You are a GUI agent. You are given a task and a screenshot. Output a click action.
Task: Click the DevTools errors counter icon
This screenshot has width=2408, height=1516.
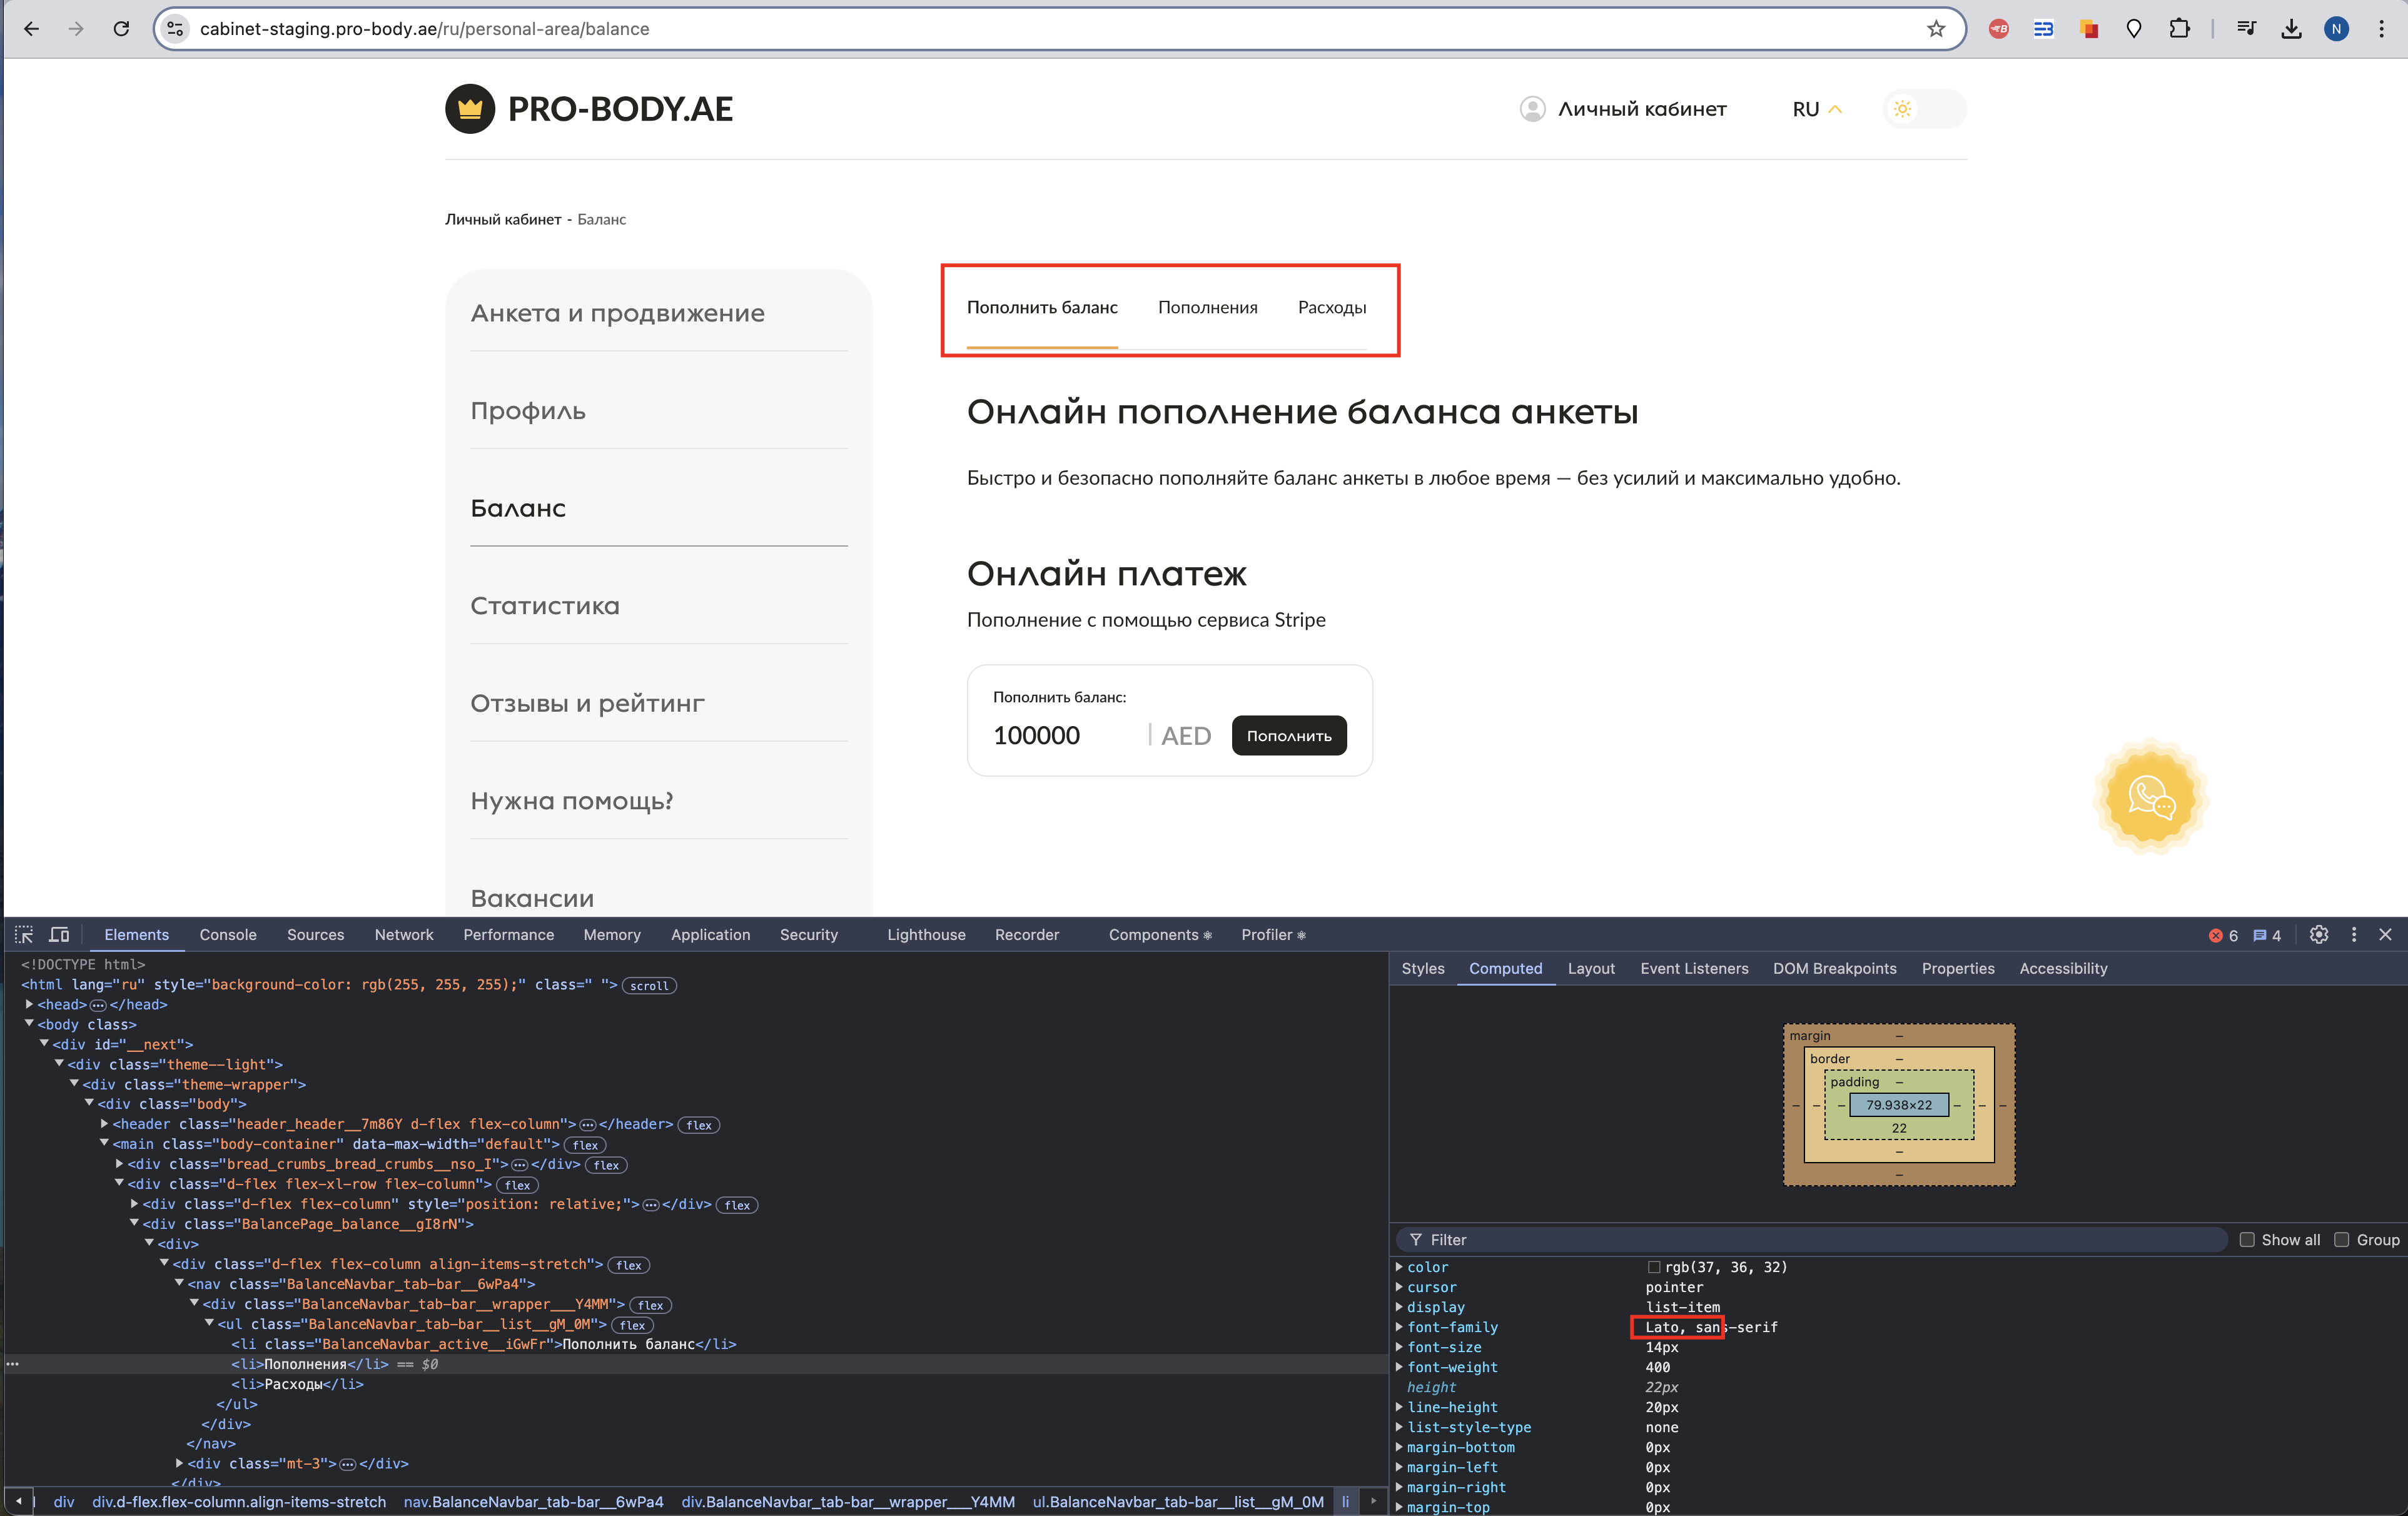tap(2223, 935)
